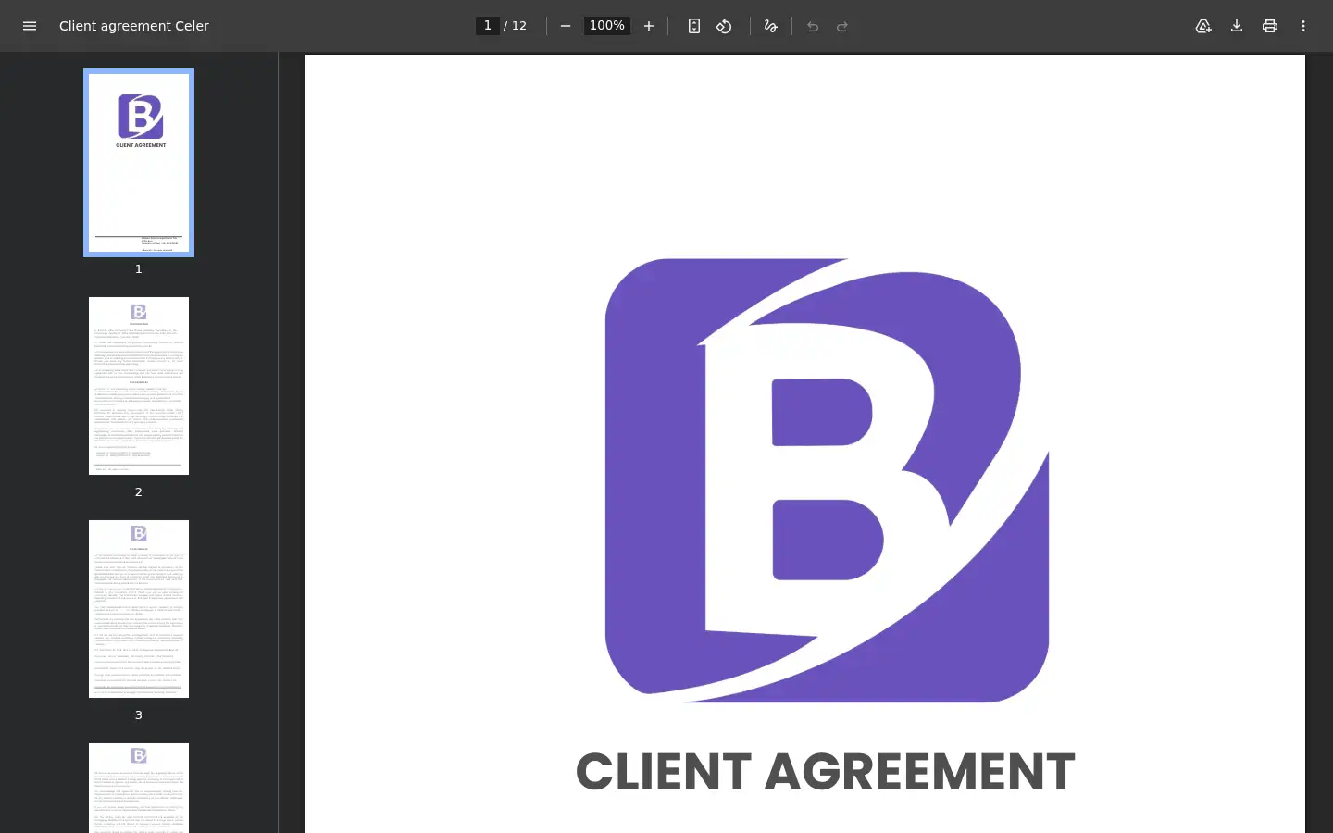Click the zoom out minus button

566,26
